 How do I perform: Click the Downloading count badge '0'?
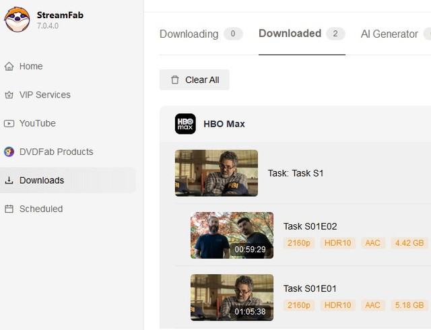233,34
